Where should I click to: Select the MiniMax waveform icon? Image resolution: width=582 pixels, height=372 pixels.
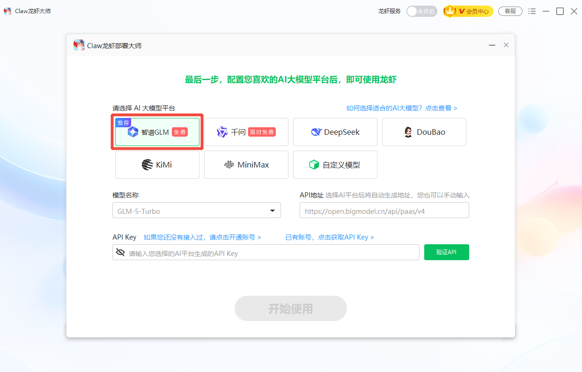coord(228,164)
